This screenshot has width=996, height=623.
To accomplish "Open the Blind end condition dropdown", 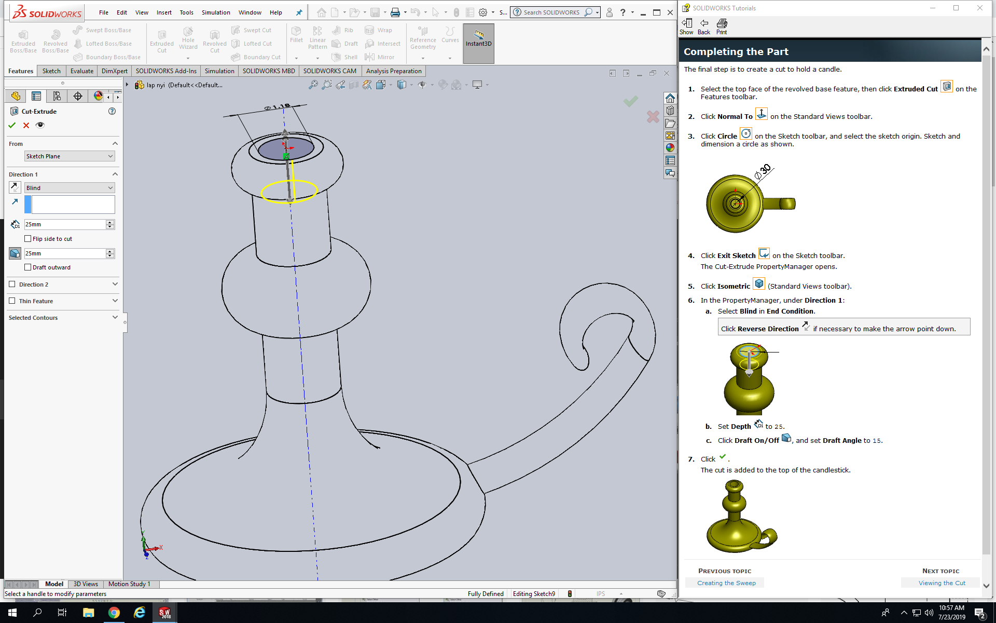I will [x=69, y=188].
